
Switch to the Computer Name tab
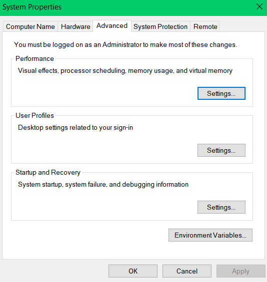click(x=30, y=26)
